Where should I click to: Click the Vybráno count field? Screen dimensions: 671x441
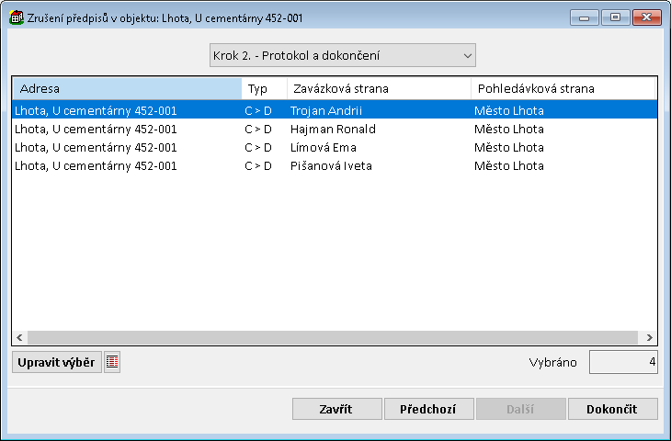click(x=623, y=362)
